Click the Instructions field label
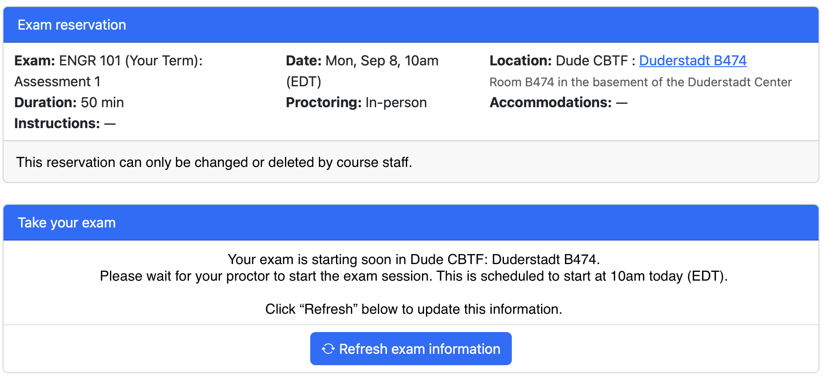The image size is (829, 380). point(57,123)
